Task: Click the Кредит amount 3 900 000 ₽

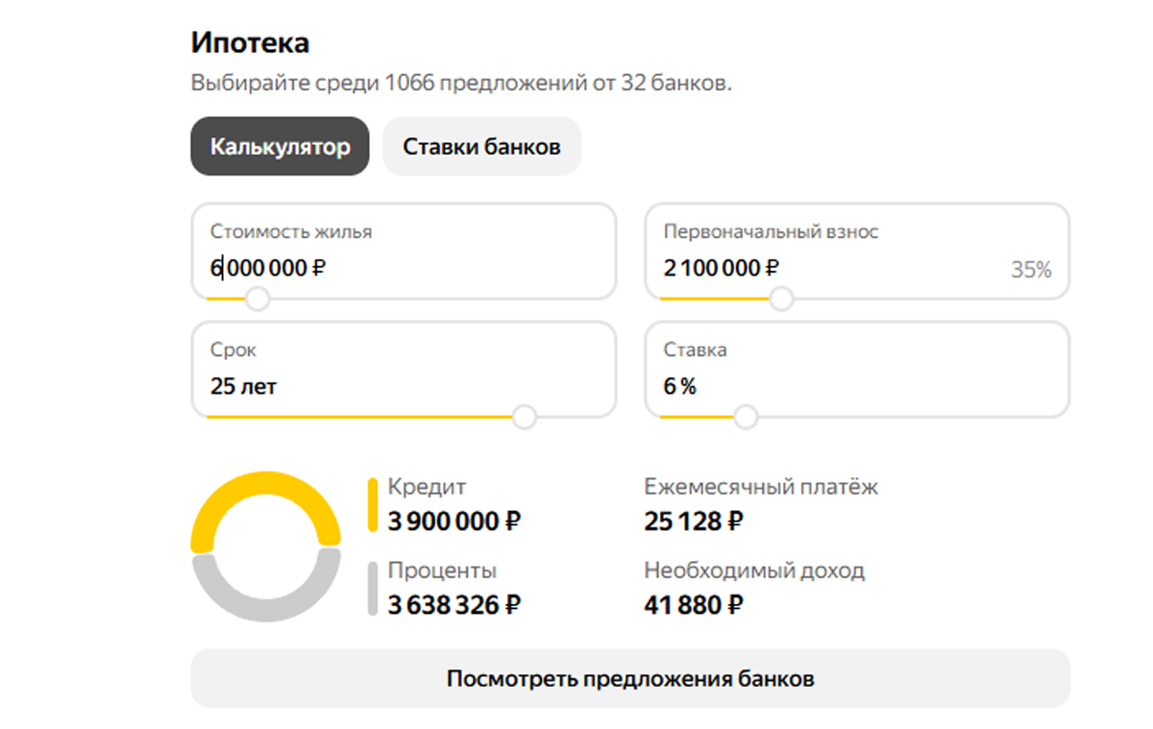Action: tap(454, 522)
